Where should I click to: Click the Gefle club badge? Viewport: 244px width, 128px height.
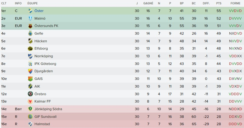[x=30, y=34]
